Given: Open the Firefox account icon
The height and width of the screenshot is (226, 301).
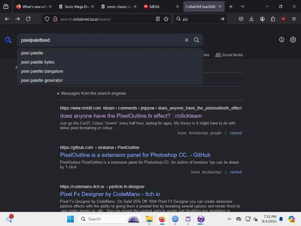Looking at the screenshot, I should [262, 19].
